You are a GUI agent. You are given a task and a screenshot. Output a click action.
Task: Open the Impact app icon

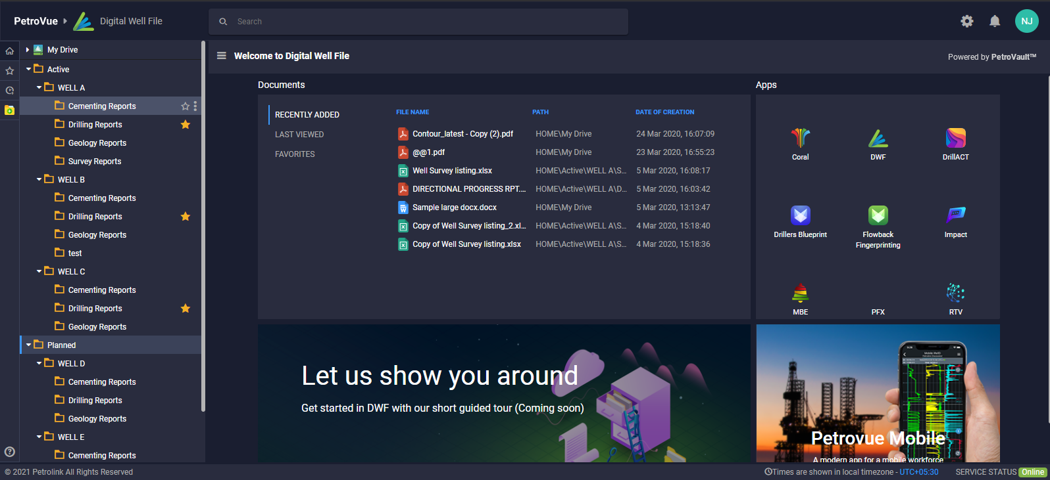(955, 216)
